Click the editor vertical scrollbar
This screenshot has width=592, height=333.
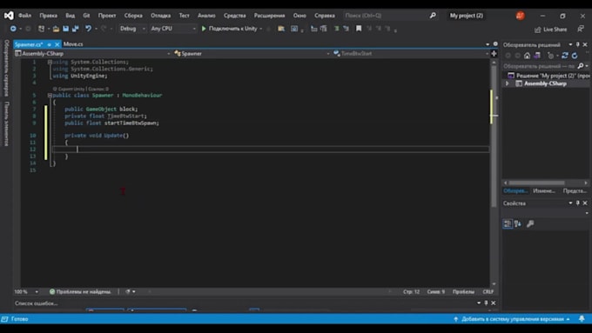coord(494,136)
